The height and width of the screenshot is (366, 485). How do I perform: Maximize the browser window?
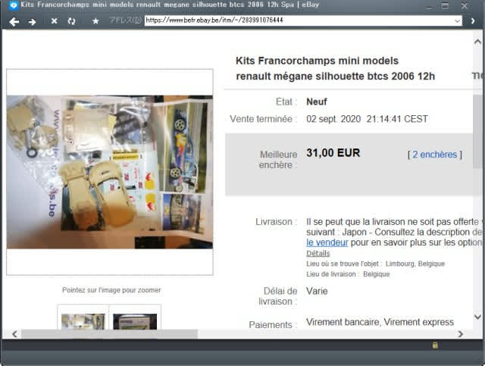click(445, 5)
